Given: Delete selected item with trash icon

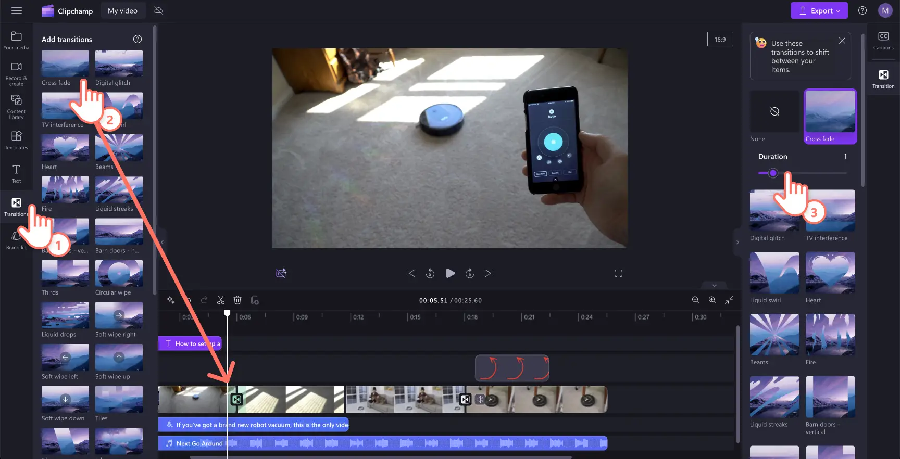Looking at the screenshot, I should pos(238,300).
